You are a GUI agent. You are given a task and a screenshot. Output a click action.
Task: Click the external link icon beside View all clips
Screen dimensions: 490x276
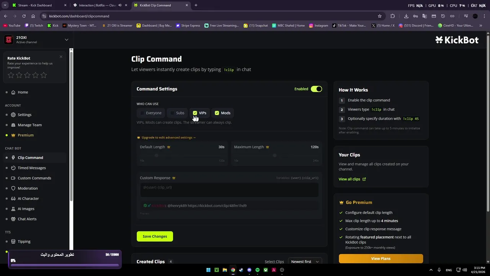click(x=364, y=179)
